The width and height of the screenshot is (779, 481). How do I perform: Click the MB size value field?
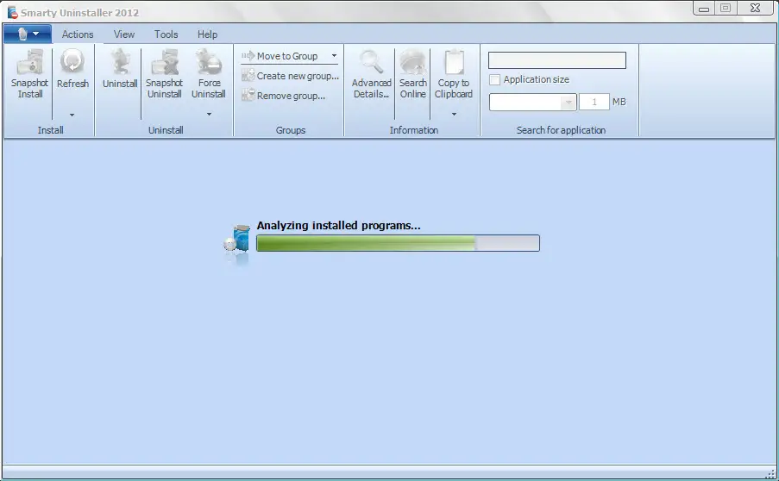(594, 103)
